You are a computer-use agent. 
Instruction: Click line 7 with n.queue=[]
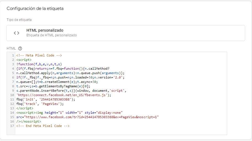tap(57, 82)
